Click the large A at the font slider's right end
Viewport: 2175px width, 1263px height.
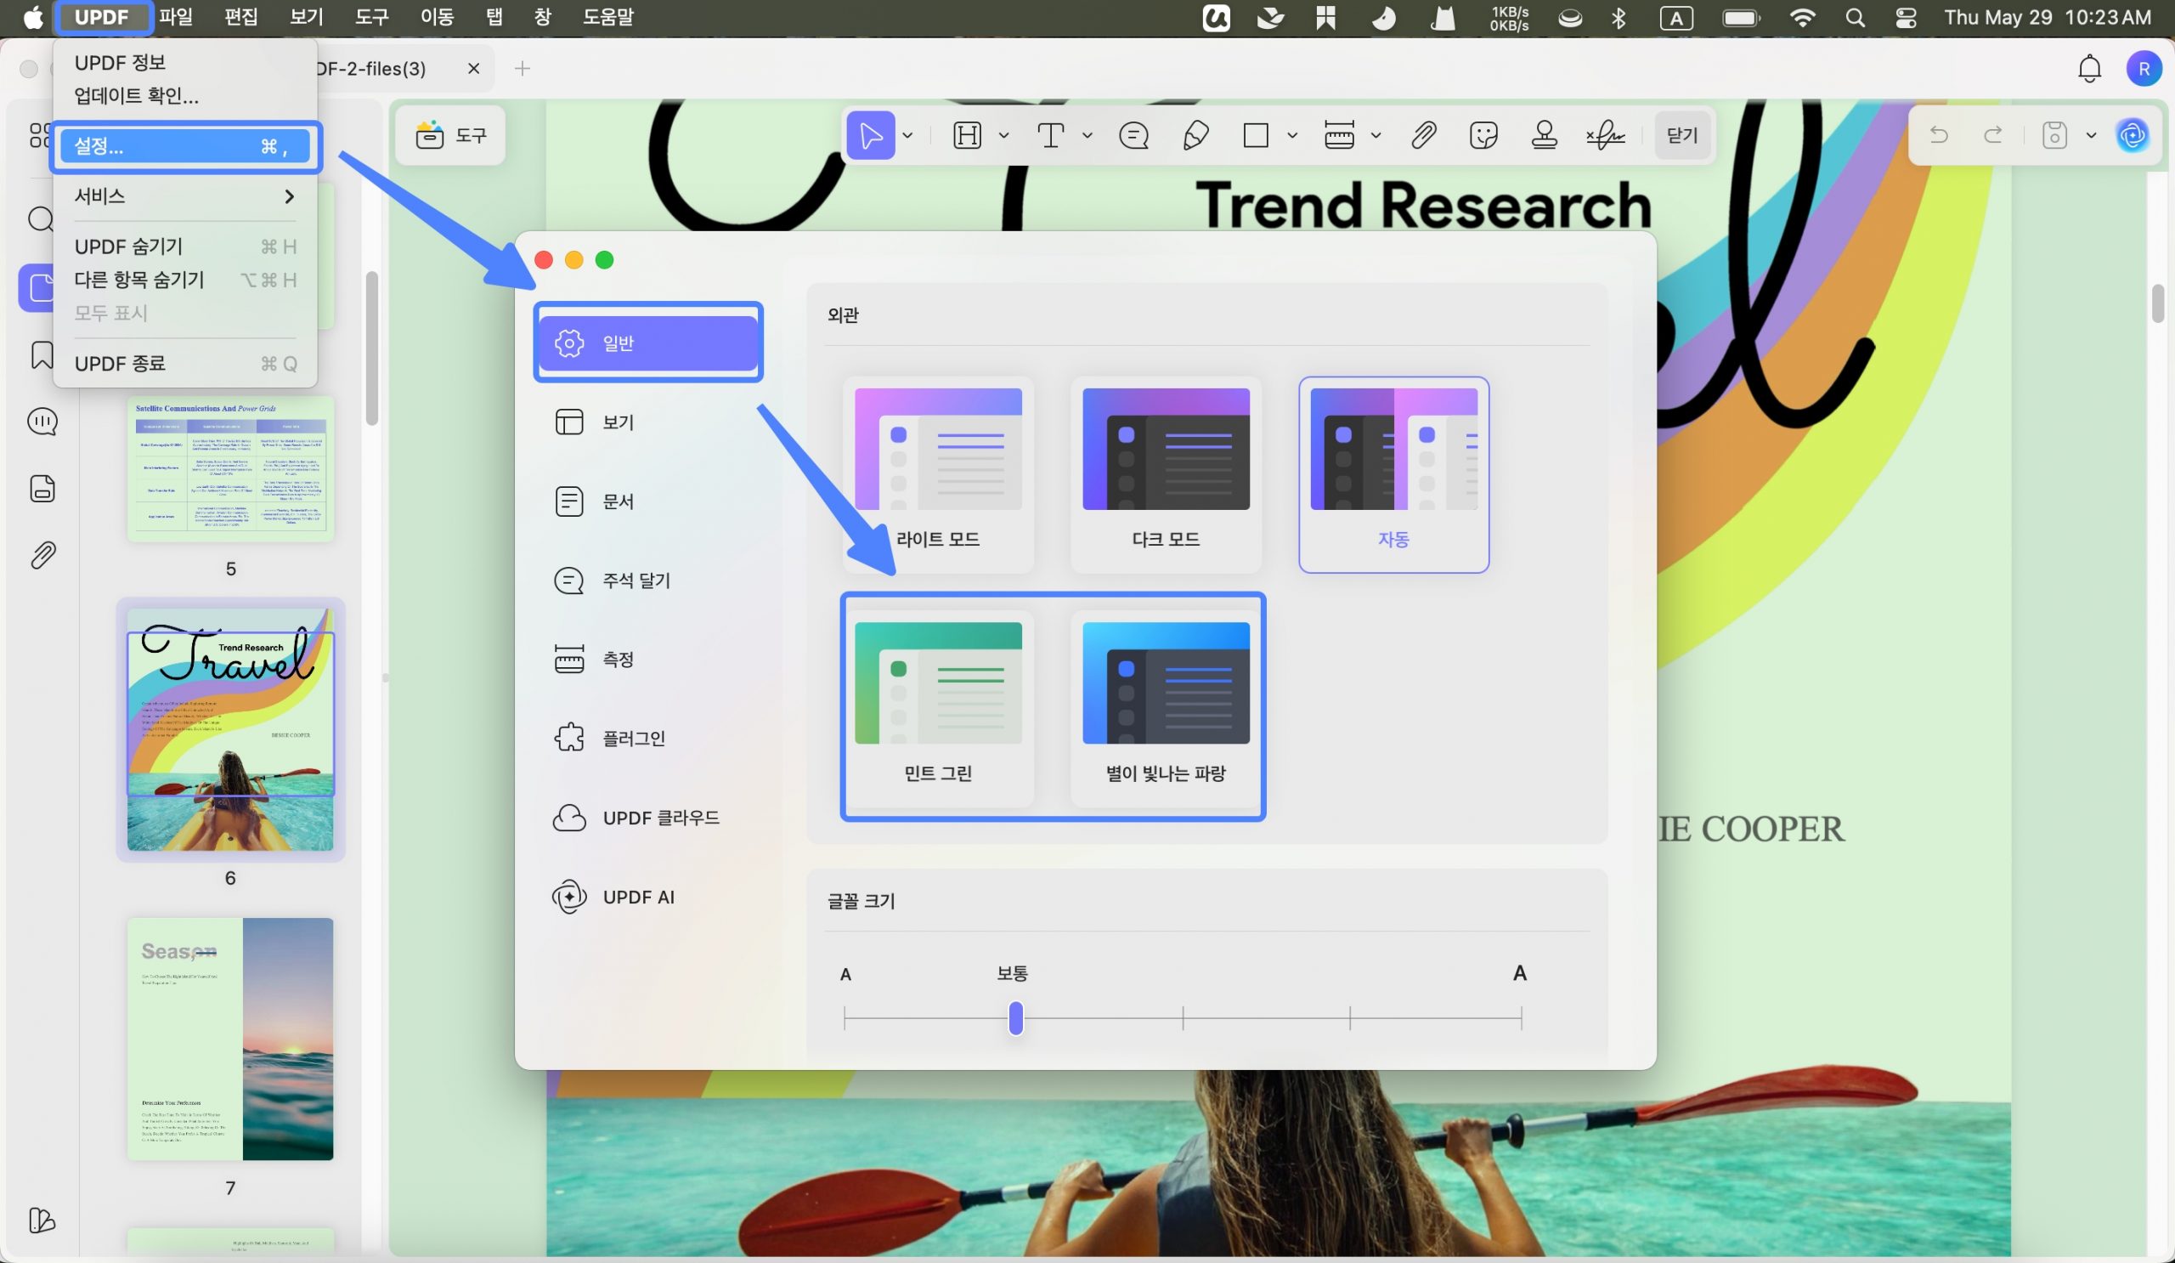[x=1520, y=973]
